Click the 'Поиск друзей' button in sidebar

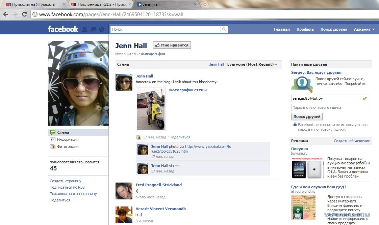pyautogui.click(x=307, y=117)
